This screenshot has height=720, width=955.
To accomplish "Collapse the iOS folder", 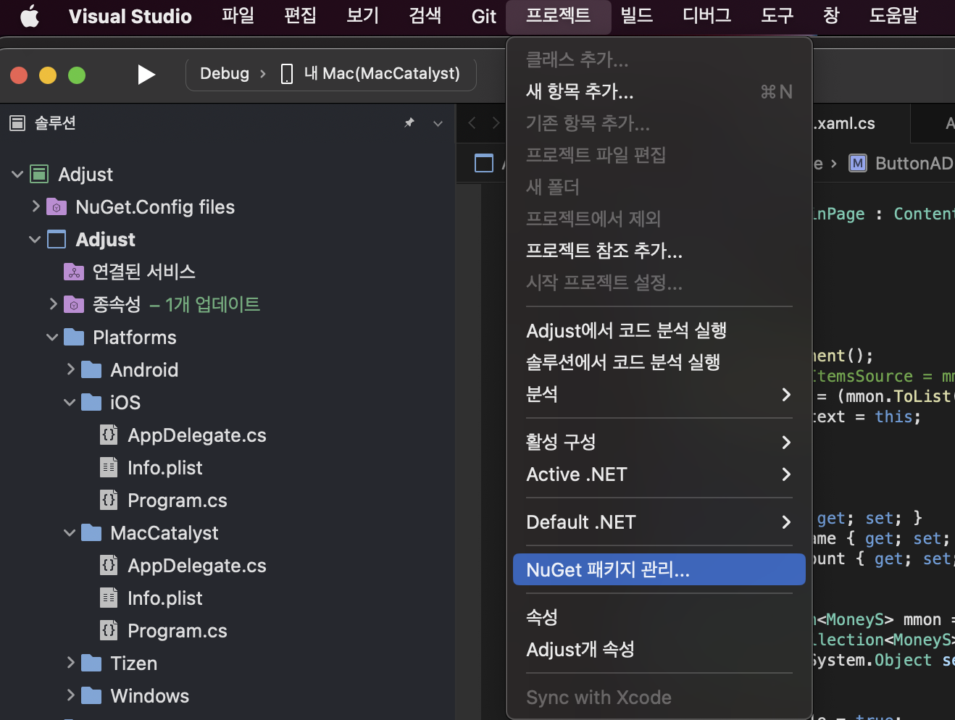I will (x=70, y=403).
